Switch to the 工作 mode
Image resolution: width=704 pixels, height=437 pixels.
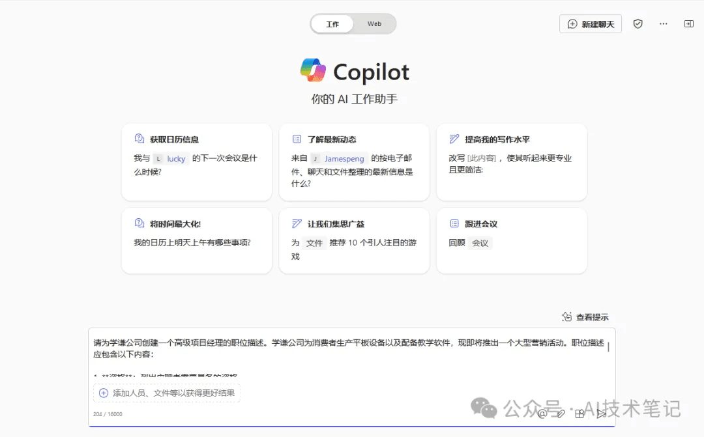(x=332, y=24)
